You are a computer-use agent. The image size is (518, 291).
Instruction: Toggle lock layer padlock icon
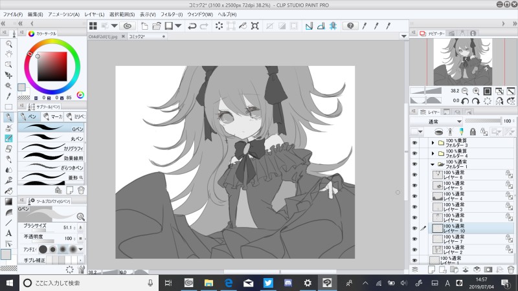click(x=473, y=132)
